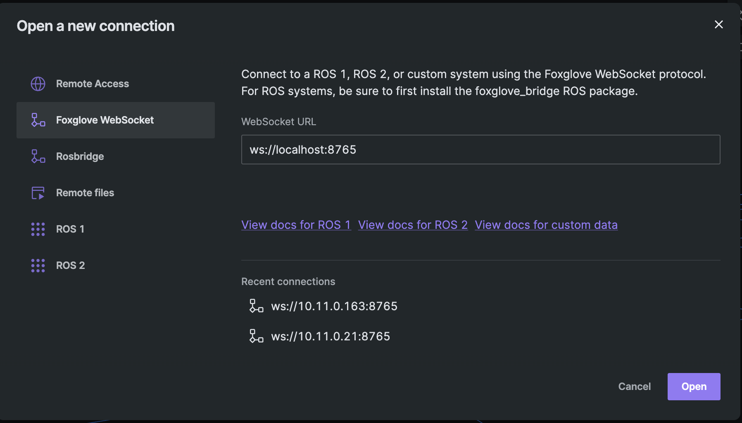Click the Foxglove WebSocket node icon
Screen dimensions: 742x423
pos(38,120)
